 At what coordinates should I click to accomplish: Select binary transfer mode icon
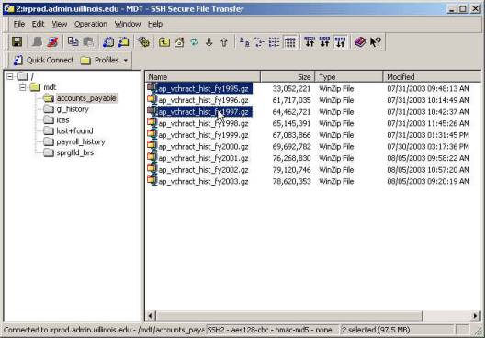click(325, 41)
